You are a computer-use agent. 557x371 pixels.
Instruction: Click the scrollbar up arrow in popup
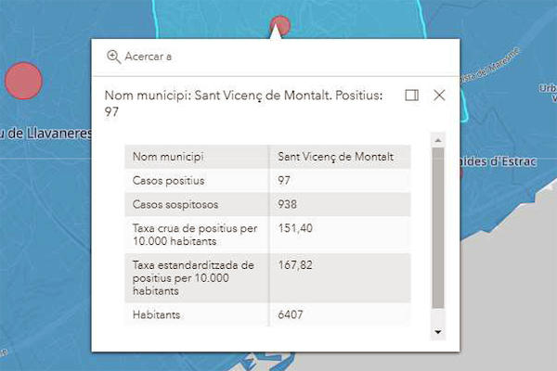(438, 139)
